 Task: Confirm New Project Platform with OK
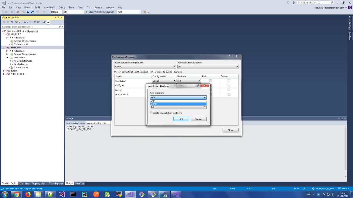181,119
